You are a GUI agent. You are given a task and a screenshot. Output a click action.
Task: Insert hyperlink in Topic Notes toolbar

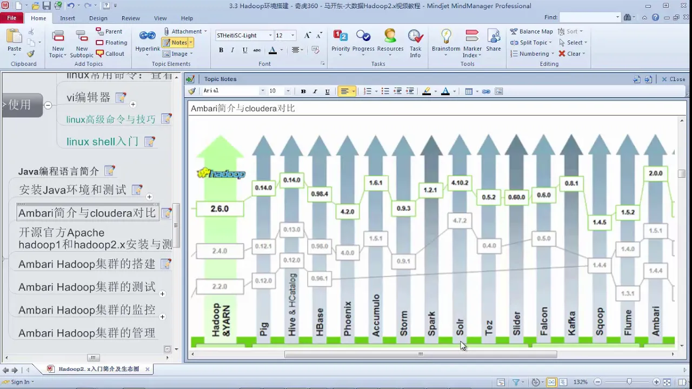click(x=486, y=91)
